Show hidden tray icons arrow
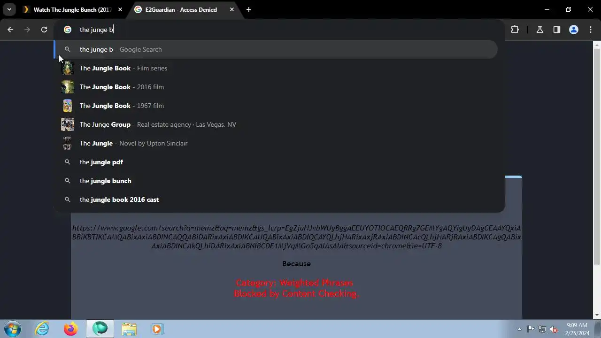Viewport: 601px width, 338px height. (519, 329)
